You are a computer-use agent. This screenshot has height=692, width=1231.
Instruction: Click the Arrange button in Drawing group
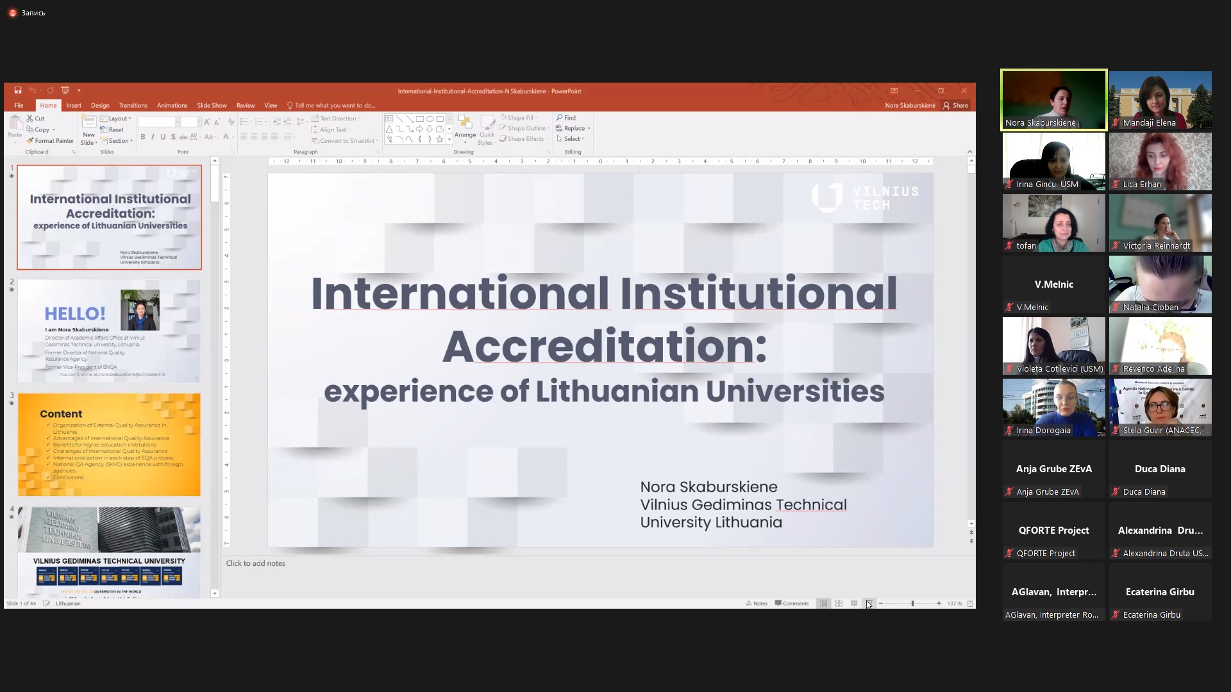click(465, 128)
